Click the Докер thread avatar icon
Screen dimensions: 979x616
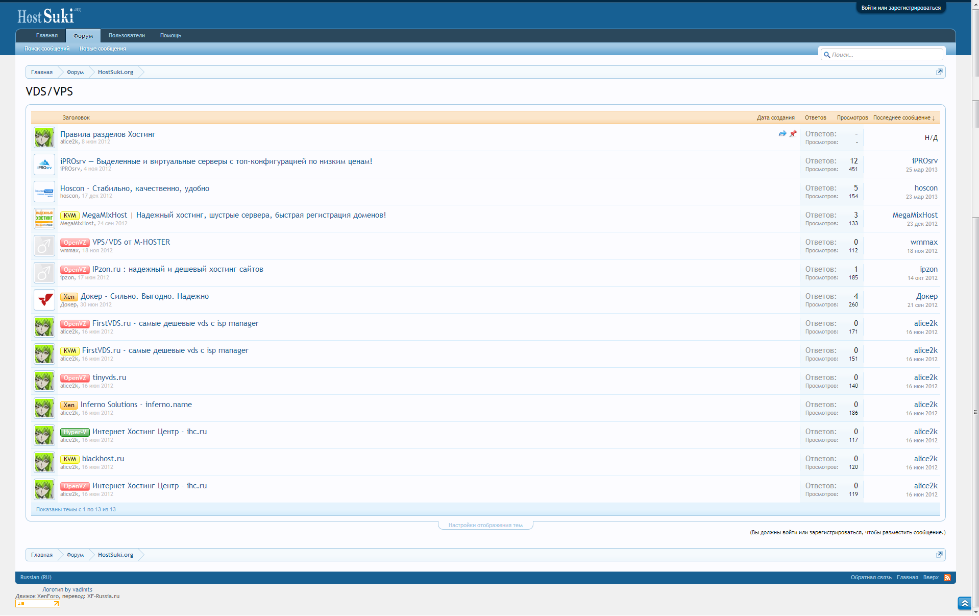click(x=44, y=300)
